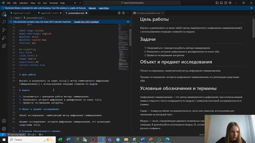Open Chrome from the taskbar

[151, 139]
